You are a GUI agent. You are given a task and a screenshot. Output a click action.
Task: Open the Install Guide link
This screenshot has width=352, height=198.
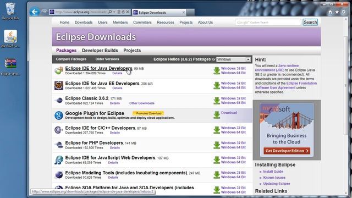coord(273,172)
